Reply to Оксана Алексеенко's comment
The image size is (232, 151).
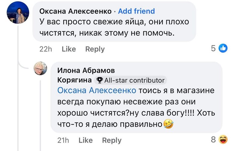pos(95,49)
